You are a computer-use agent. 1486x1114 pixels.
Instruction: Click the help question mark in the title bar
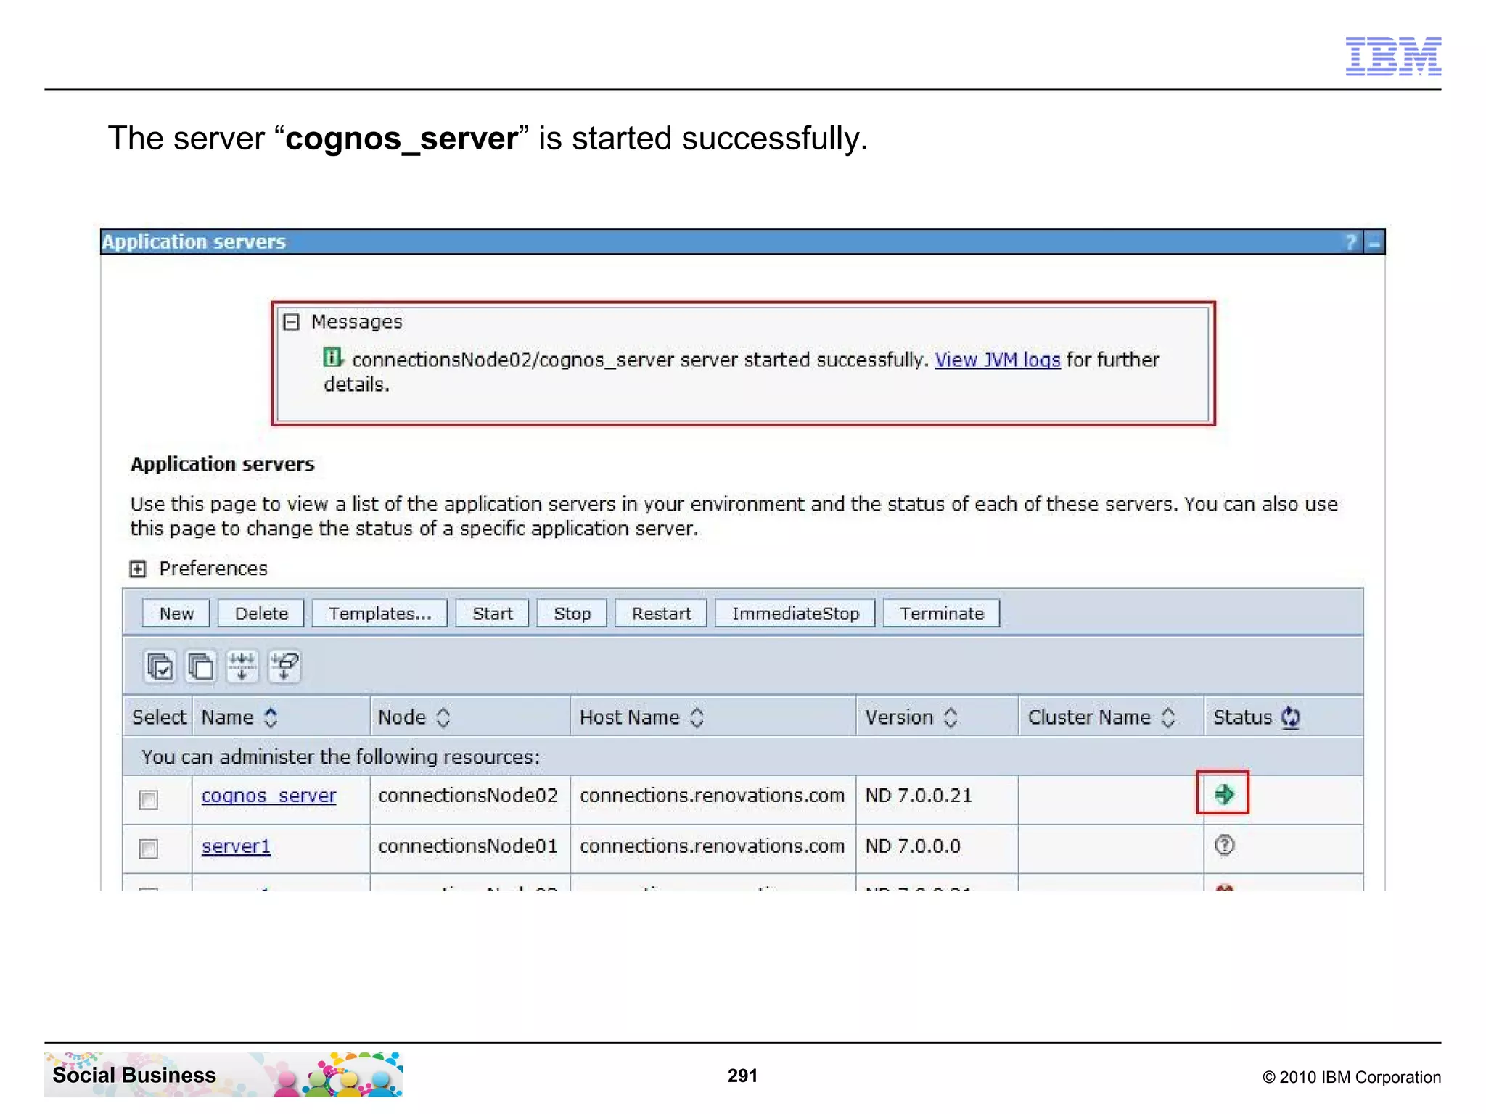point(1350,242)
